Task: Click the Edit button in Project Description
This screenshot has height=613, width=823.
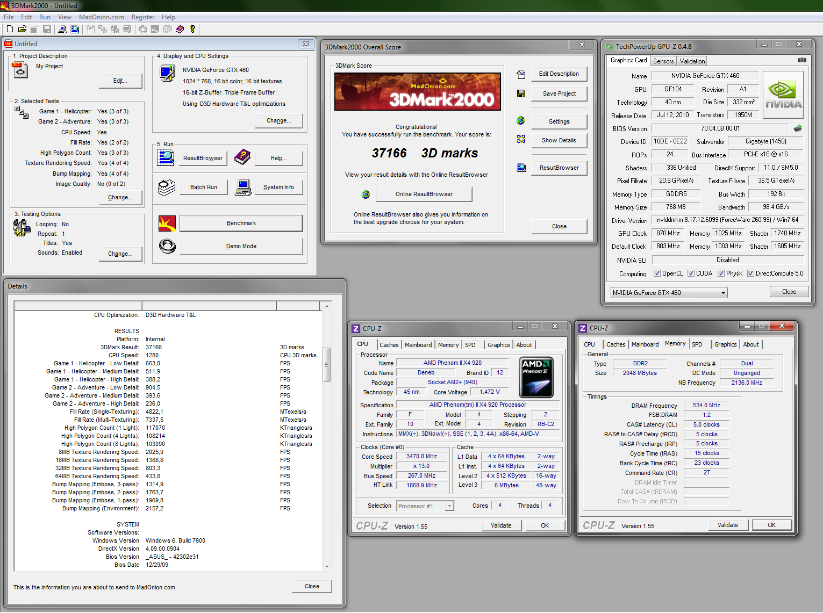Action: click(x=120, y=81)
